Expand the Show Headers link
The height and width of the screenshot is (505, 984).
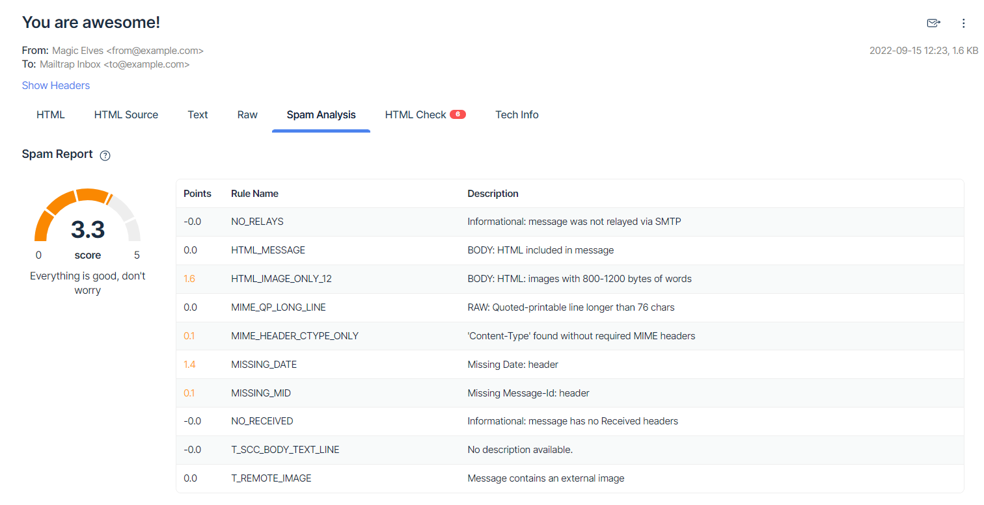click(56, 85)
